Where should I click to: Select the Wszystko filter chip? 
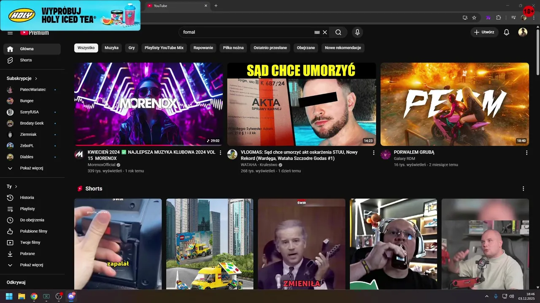(x=86, y=48)
